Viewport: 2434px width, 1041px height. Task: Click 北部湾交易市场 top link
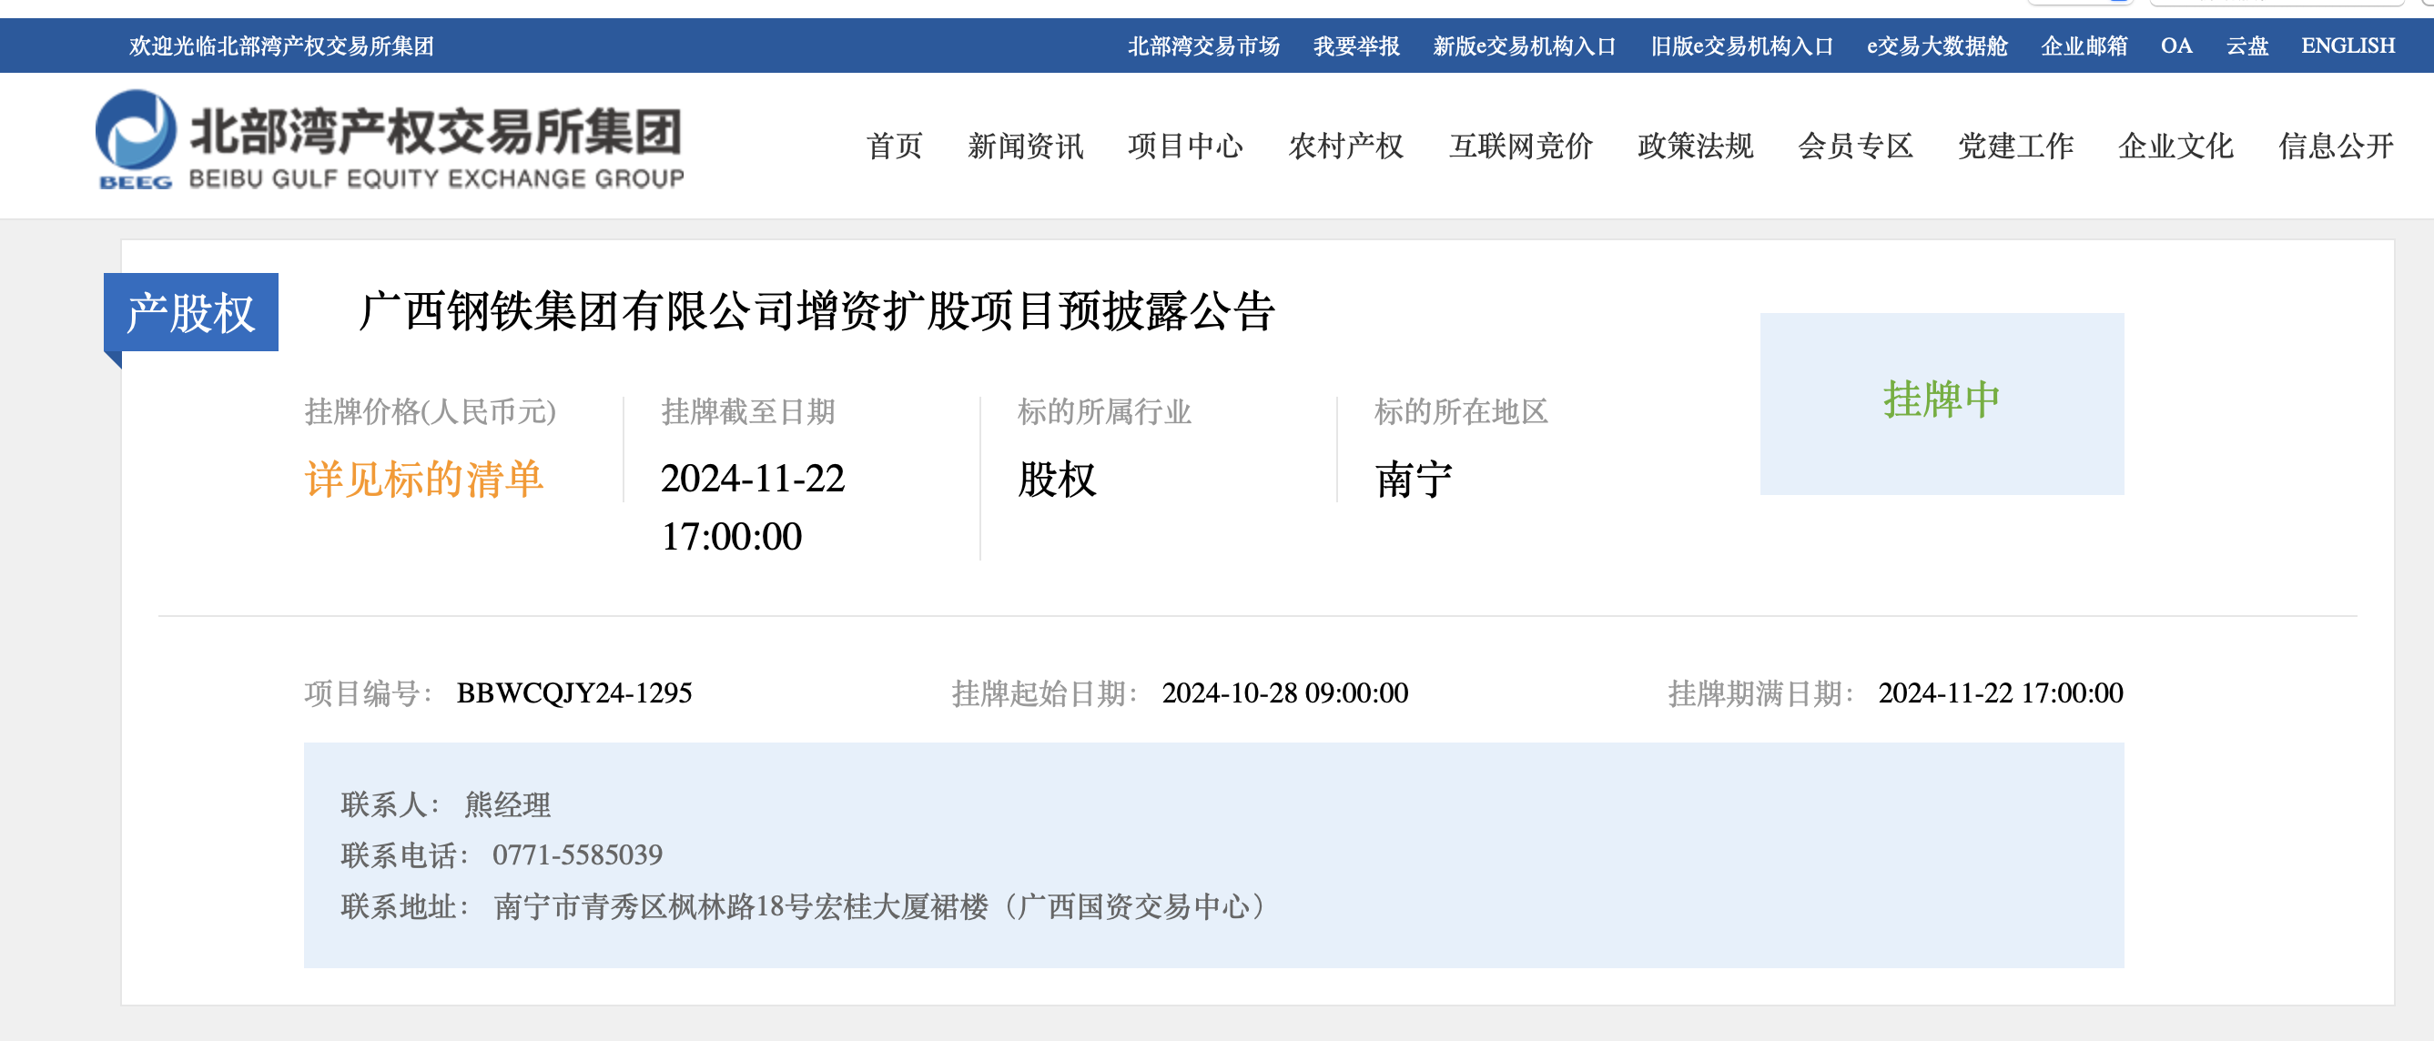click(1202, 45)
